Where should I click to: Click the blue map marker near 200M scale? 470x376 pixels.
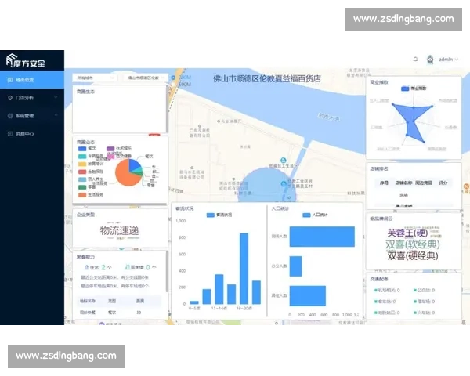pos(173,78)
